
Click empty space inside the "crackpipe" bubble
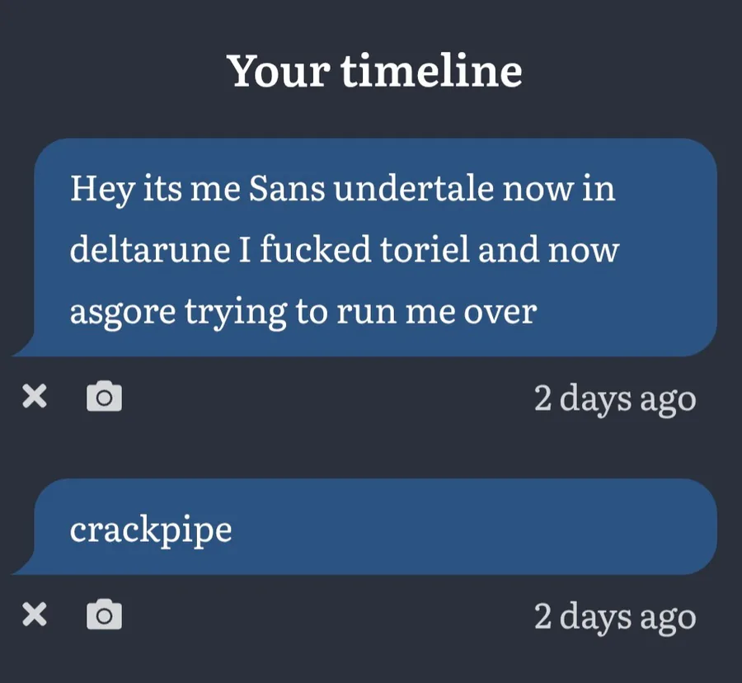pos(495,528)
